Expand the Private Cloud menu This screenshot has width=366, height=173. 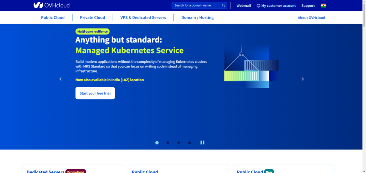tap(92, 17)
